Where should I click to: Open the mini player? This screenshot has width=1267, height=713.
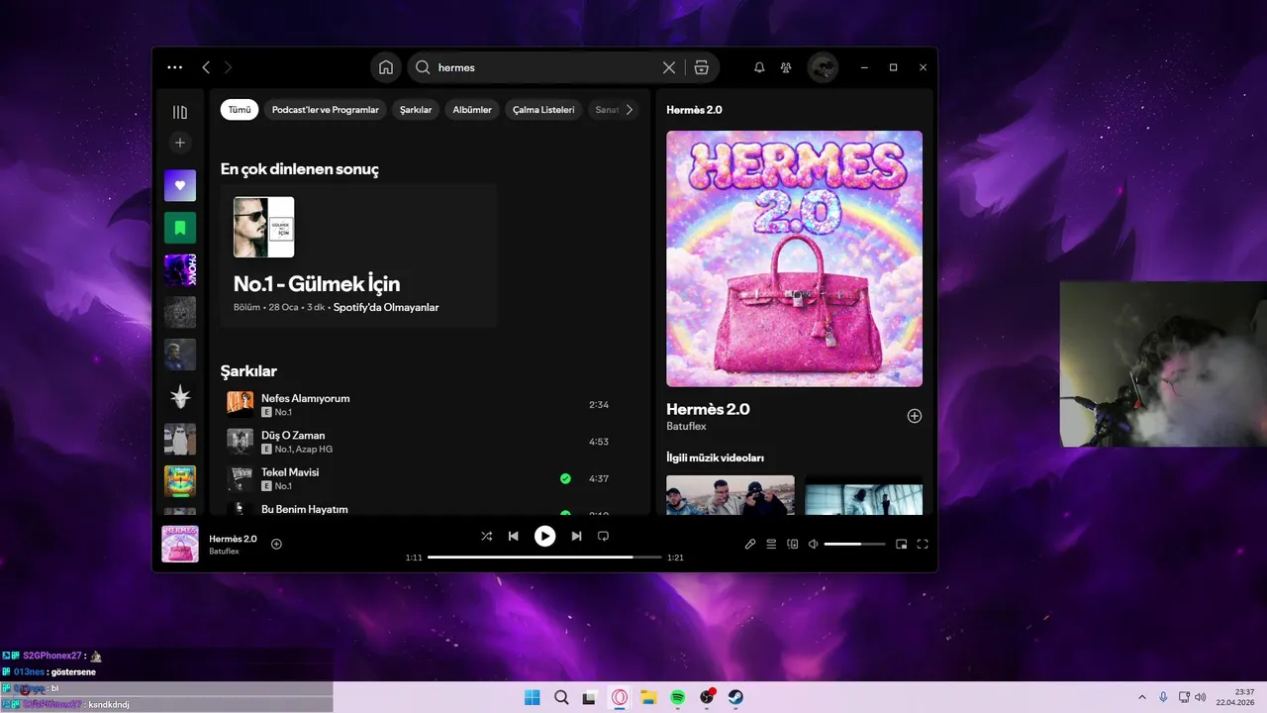pyautogui.click(x=901, y=544)
